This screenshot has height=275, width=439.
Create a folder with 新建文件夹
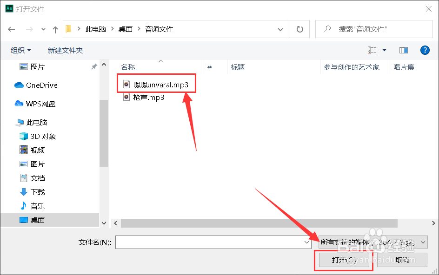click(65, 50)
